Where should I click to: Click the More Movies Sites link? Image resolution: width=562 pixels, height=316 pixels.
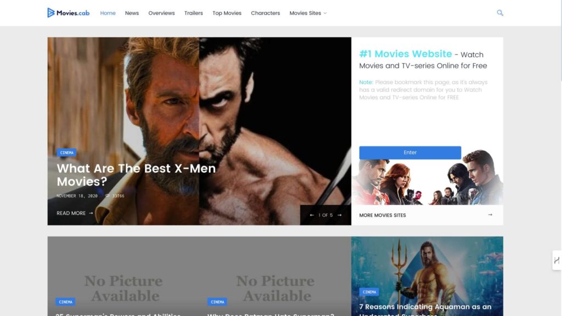tap(383, 215)
